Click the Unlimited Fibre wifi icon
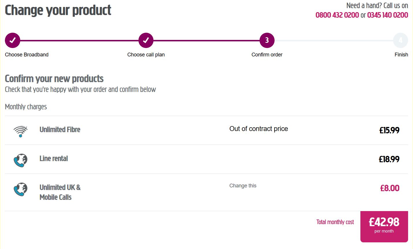This screenshot has height=249, width=413. tap(21, 131)
